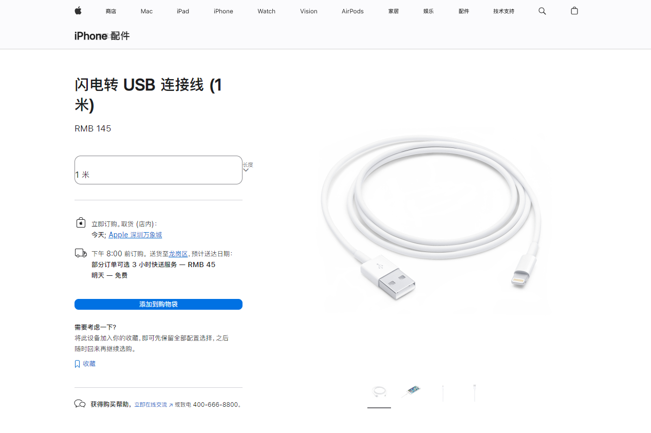Click 添加到购物袋 button

pyautogui.click(x=158, y=305)
